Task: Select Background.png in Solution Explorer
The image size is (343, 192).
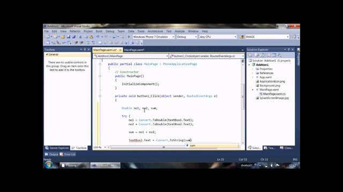Action: pyautogui.click(x=270, y=85)
